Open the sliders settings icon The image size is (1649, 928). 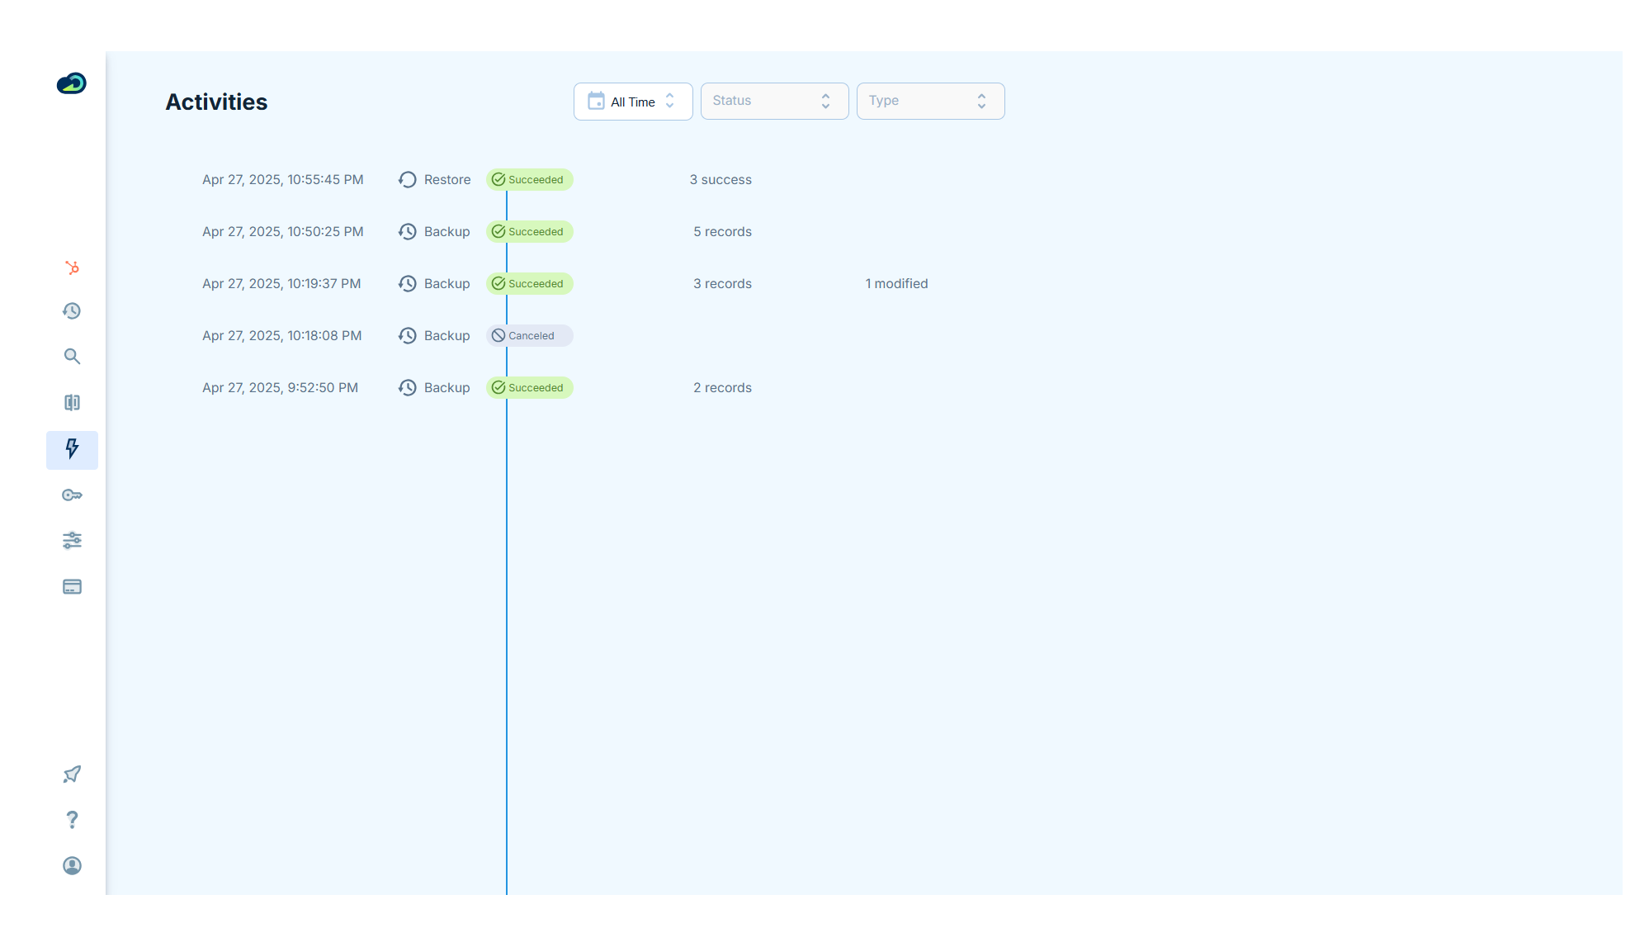pos(72,541)
